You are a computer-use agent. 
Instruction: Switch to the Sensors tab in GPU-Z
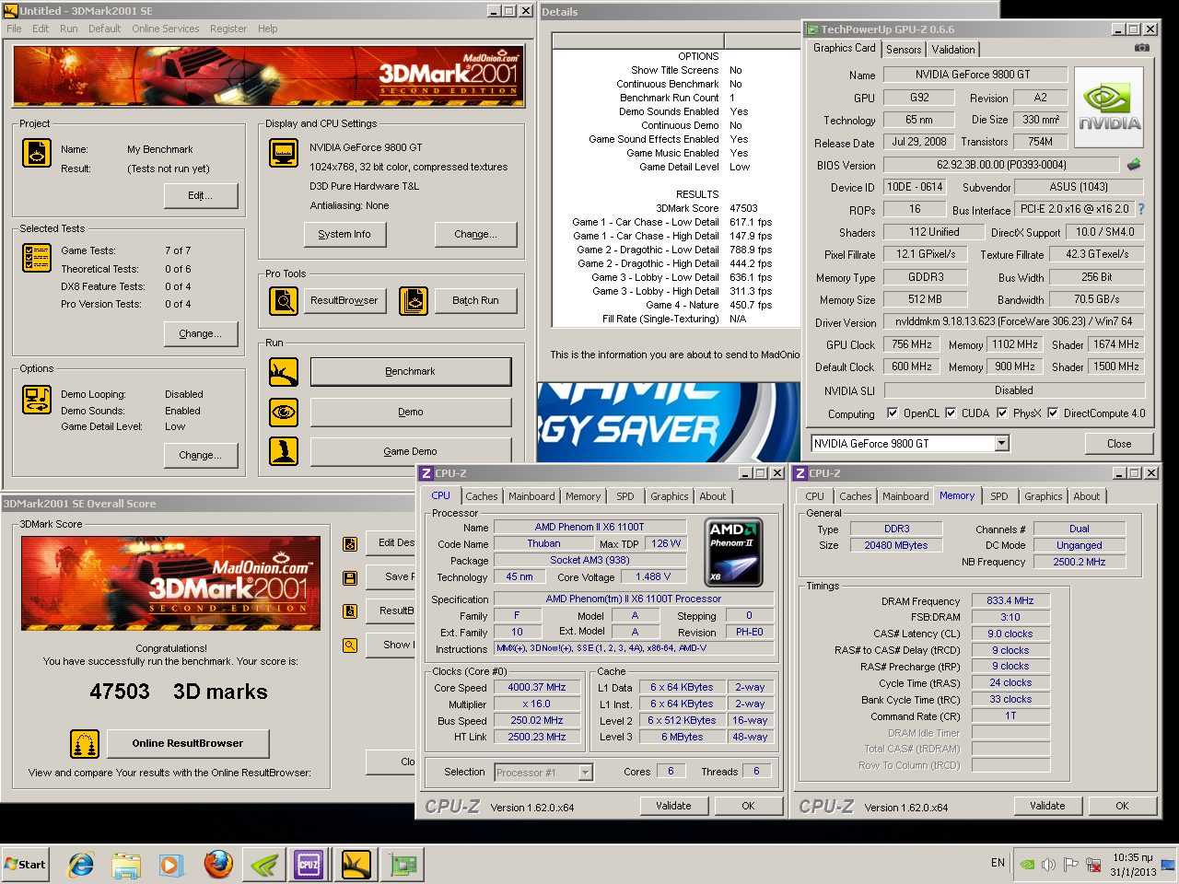click(x=904, y=50)
